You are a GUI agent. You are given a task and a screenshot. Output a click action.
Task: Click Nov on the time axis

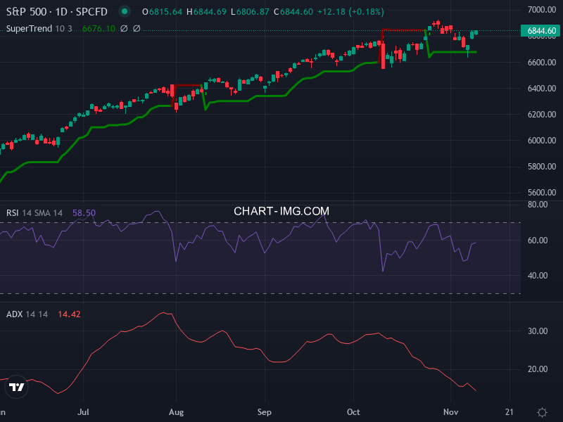pyautogui.click(x=452, y=412)
